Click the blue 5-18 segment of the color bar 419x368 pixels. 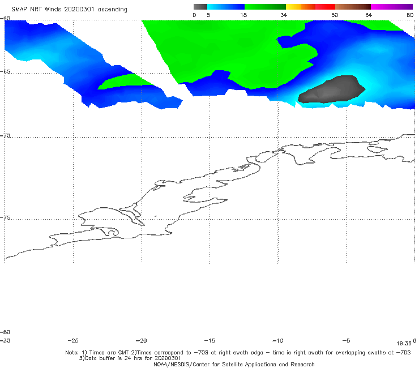pos(226,7)
